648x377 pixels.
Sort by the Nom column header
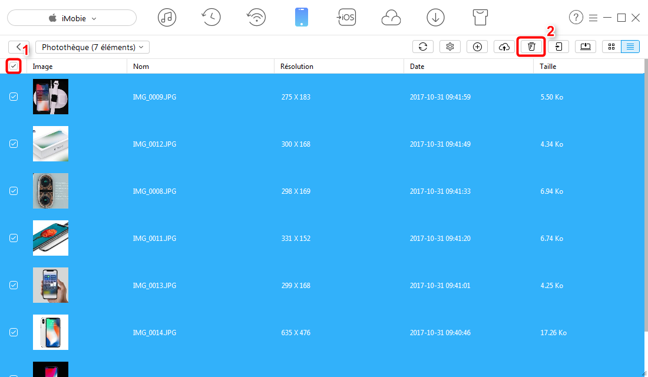(x=200, y=66)
